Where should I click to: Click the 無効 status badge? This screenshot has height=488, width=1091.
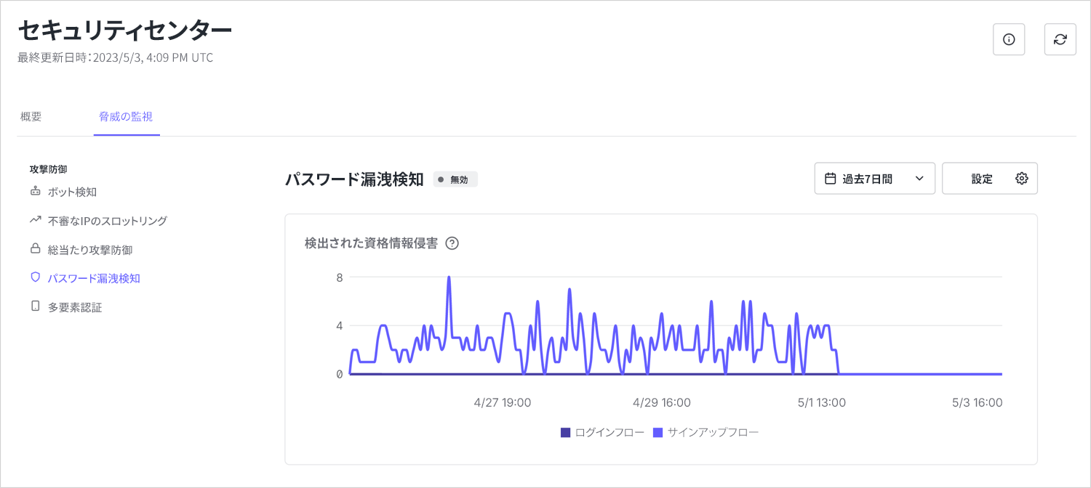click(x=455, y=179)
